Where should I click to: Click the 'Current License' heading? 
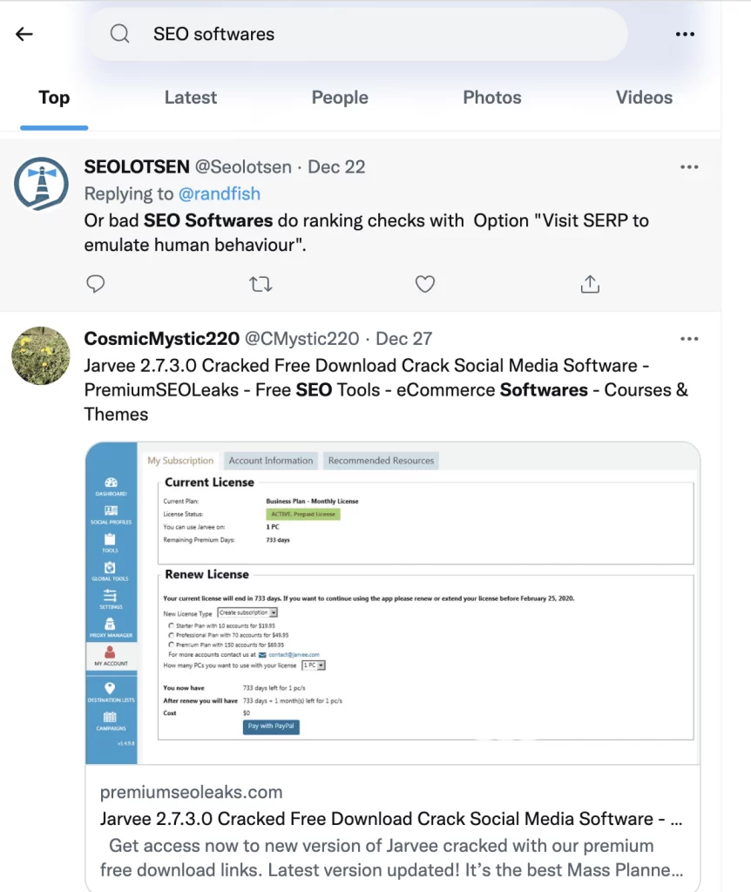pos(209,483)
